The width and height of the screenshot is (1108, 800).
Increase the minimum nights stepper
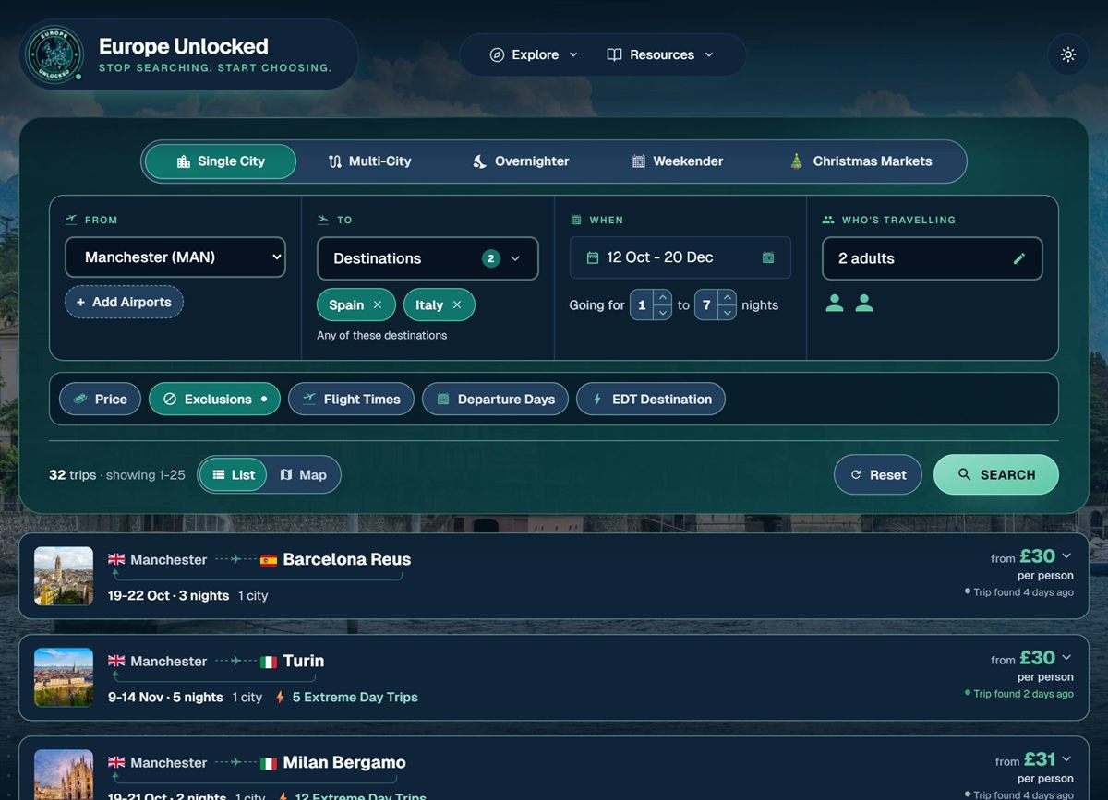click(663, 298)
